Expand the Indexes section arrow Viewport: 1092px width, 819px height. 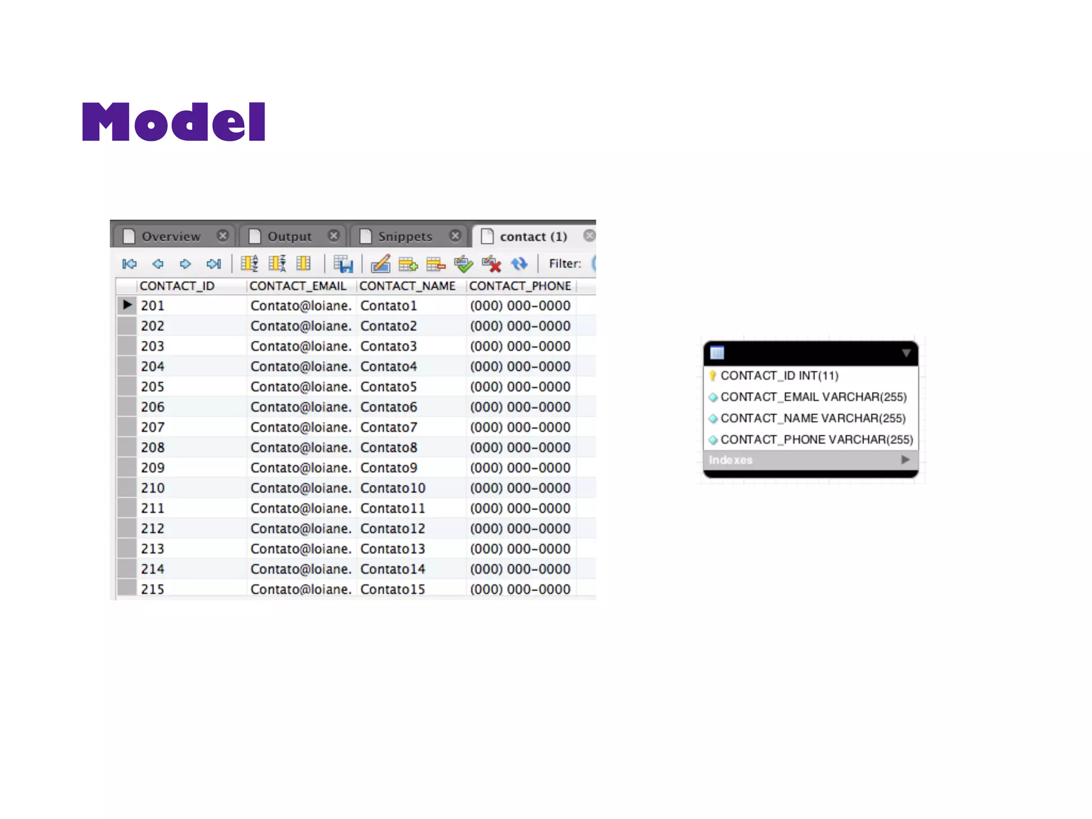tap(905, 460)
